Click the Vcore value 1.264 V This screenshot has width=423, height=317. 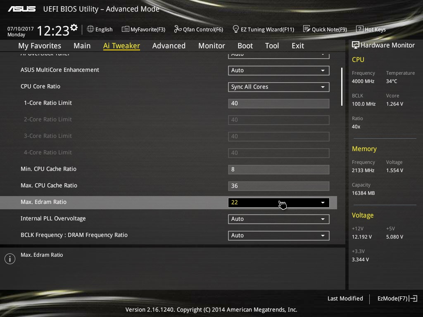[x=394, y=104]
